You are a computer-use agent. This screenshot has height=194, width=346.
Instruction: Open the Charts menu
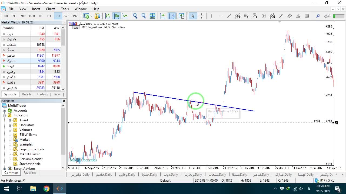tap(51, 9)
